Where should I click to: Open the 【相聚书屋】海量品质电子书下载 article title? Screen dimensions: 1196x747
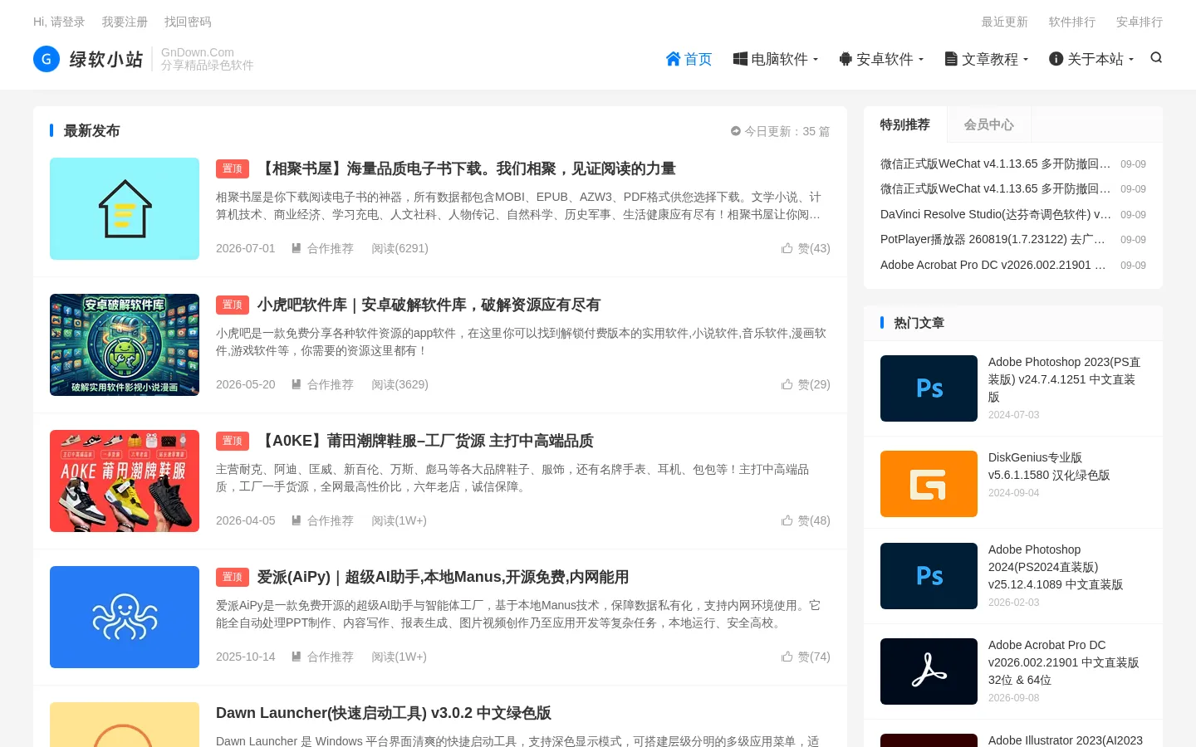tap(466, 168)
